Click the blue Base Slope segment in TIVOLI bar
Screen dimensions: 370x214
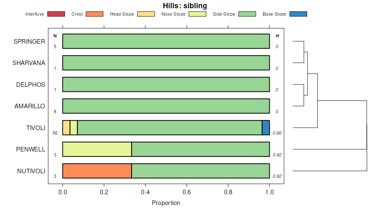266,128
